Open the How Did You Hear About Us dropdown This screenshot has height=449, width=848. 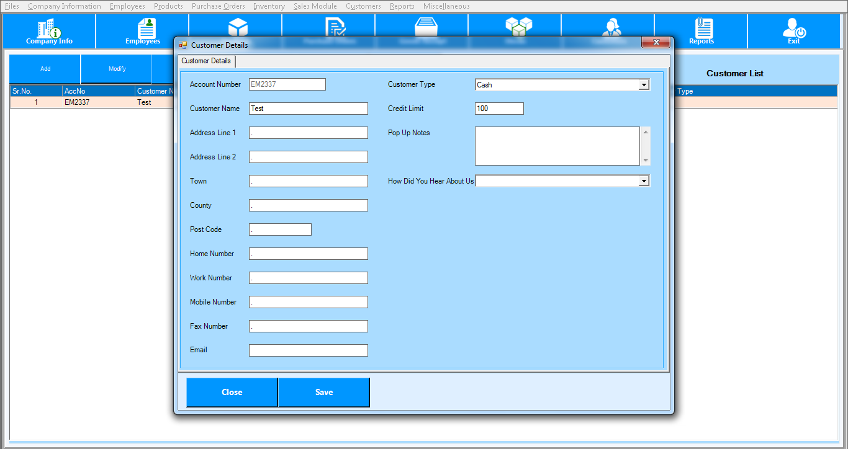(x=644, y=181)
